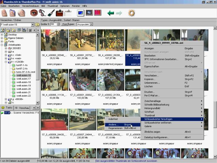Go forward with the light right arrow
Image resolution: width=217 pixels, height=163 pixels.
[119, 13]
